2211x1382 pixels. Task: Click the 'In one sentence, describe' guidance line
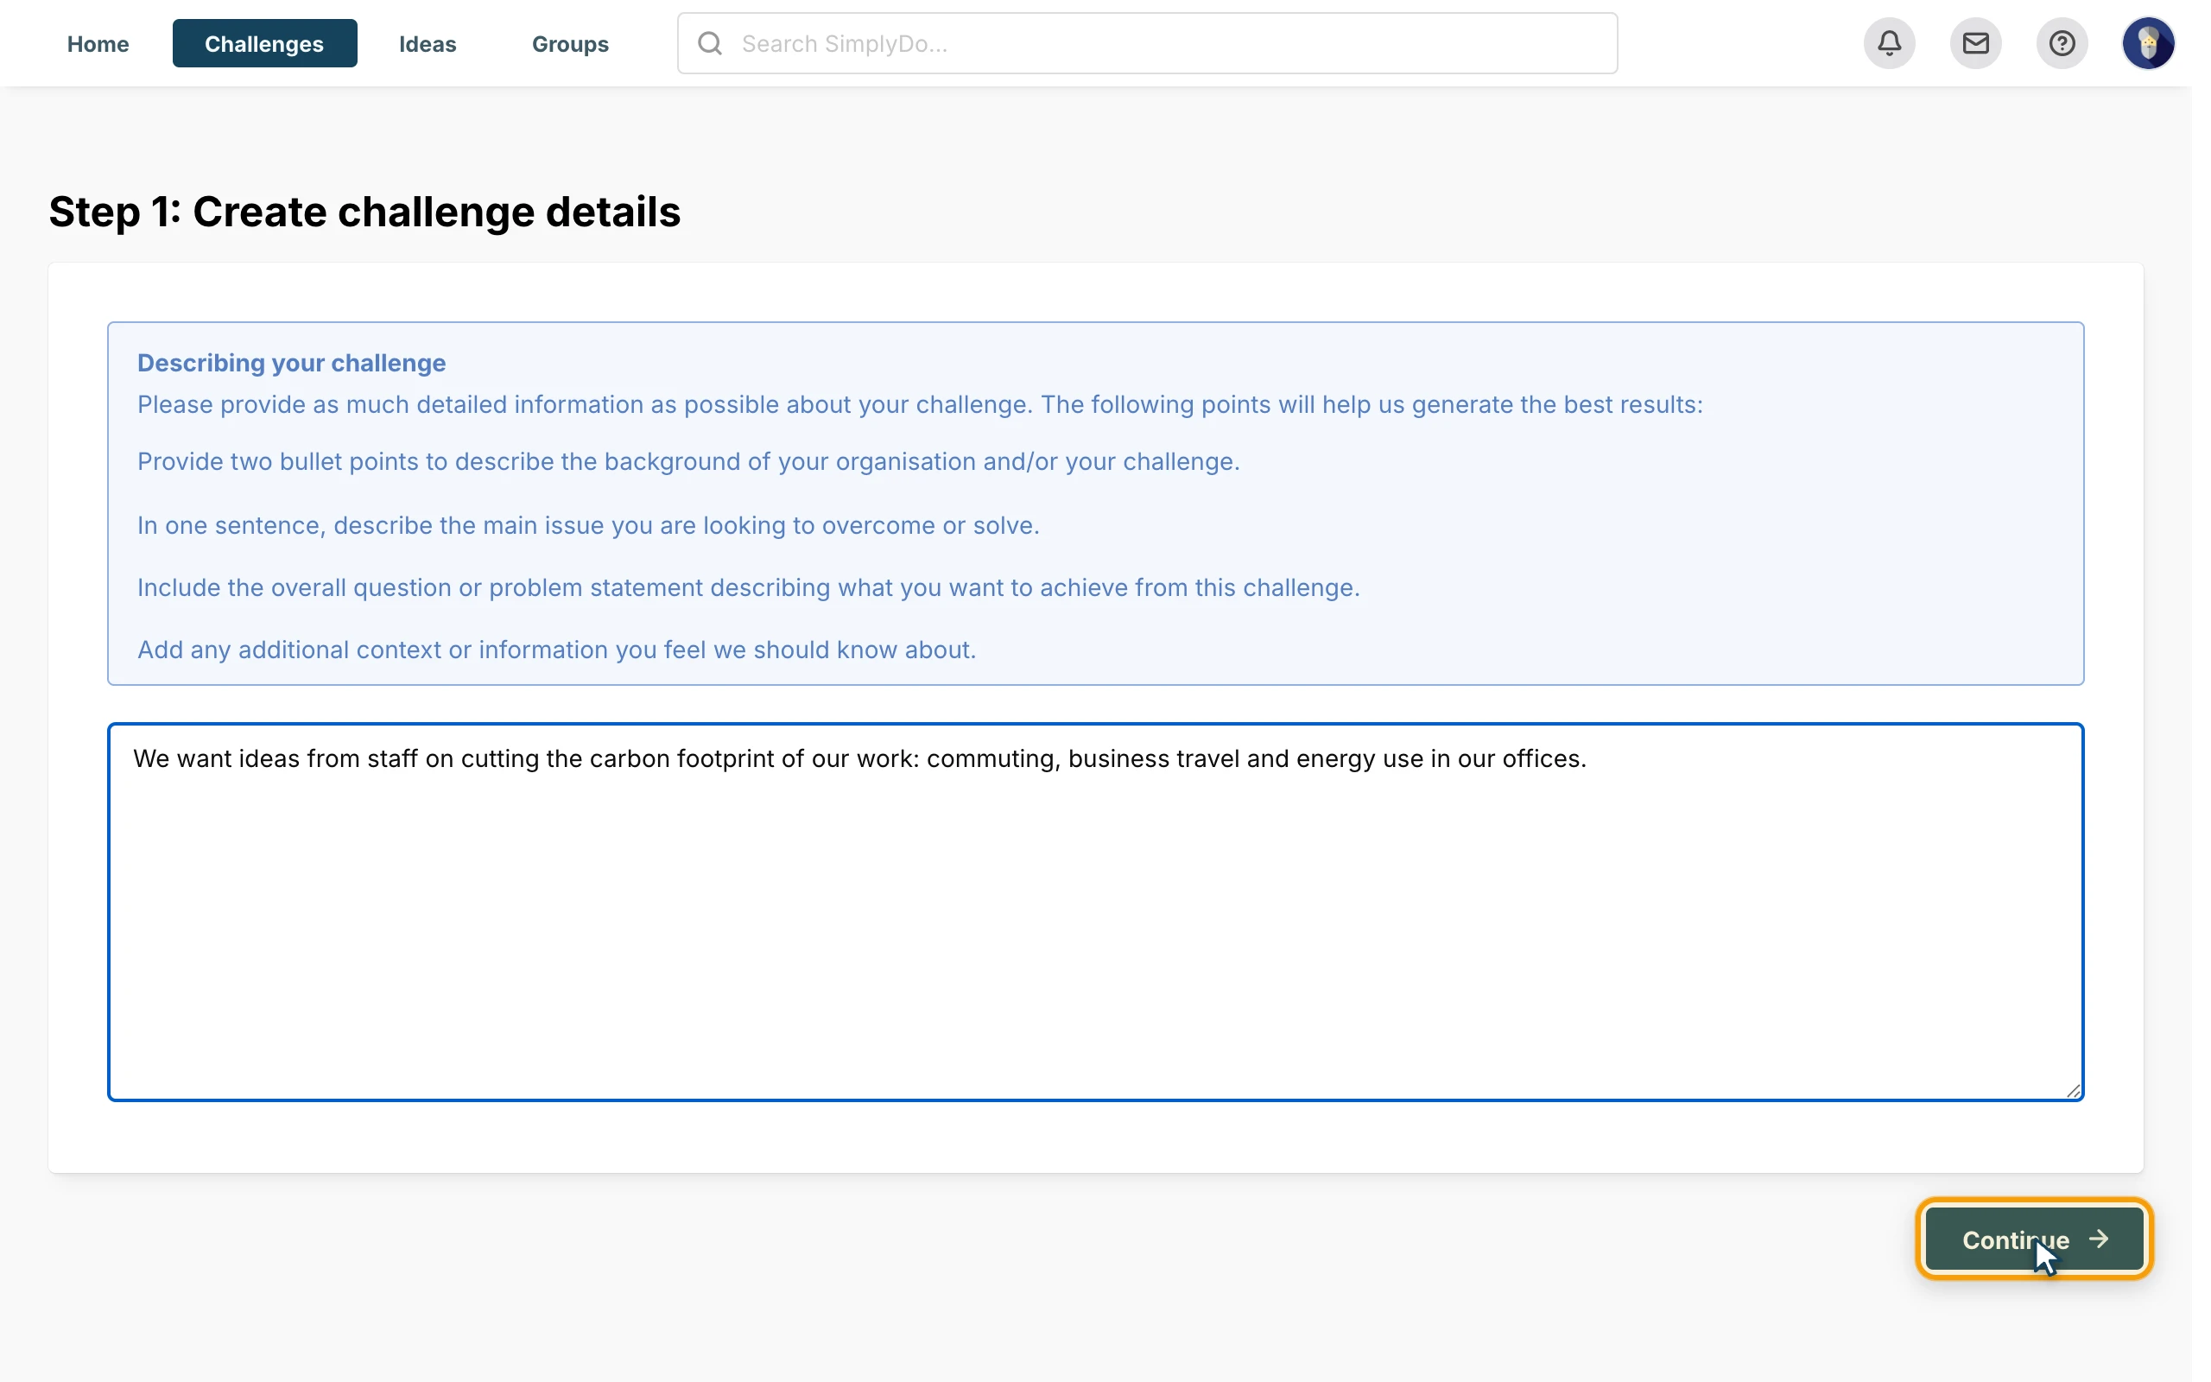588,525
